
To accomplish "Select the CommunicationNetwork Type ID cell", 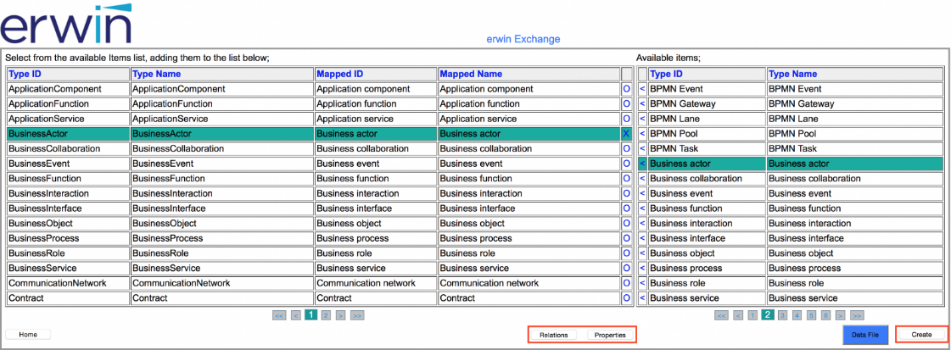I will pos(68,283).
